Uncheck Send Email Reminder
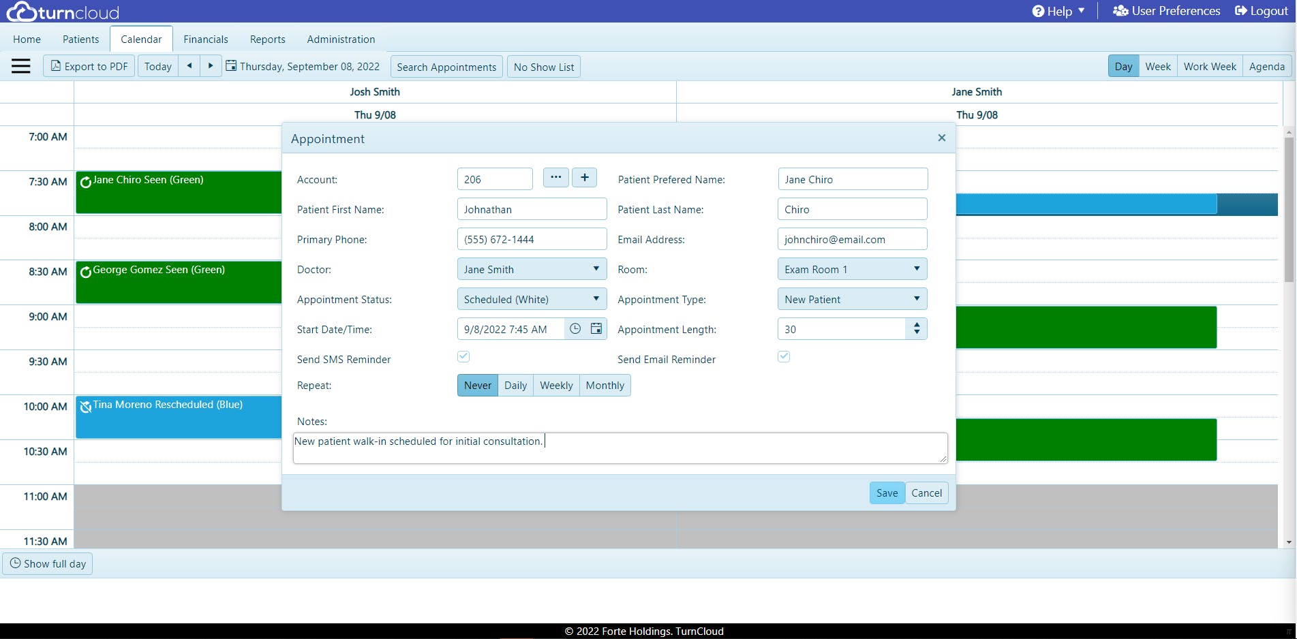Image resolution: width=1297 pixels, height=639 pixels. 784,356
